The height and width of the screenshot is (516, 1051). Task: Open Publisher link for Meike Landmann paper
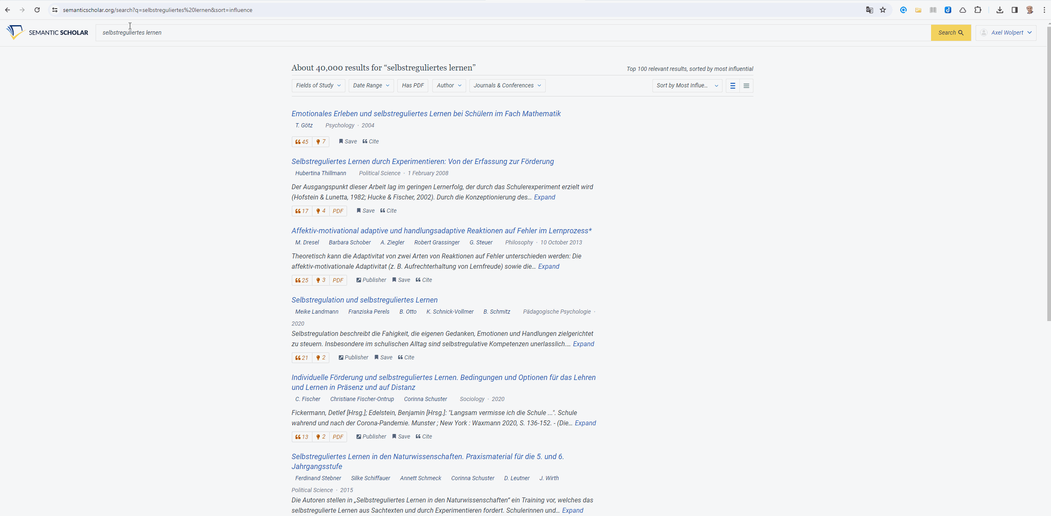(353, 357)
